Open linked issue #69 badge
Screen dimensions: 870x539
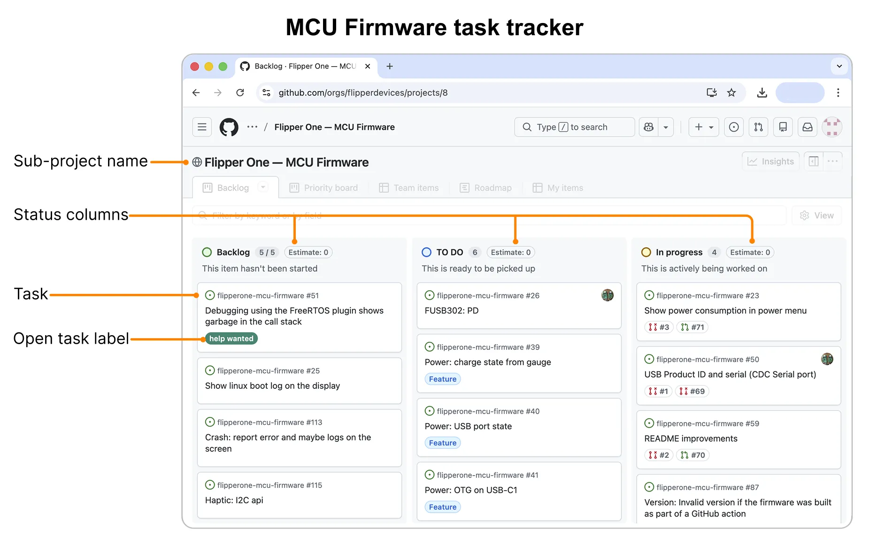coord(692,391)
